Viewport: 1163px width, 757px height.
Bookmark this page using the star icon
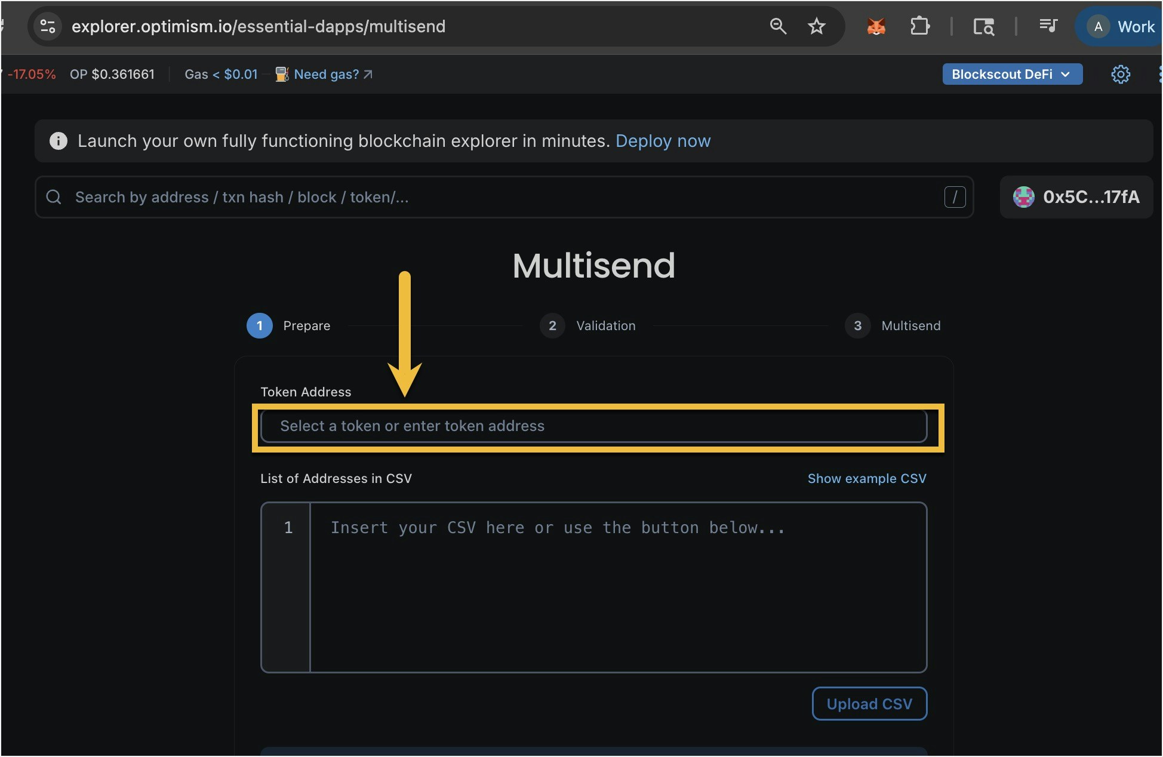[x=817, y=26]
